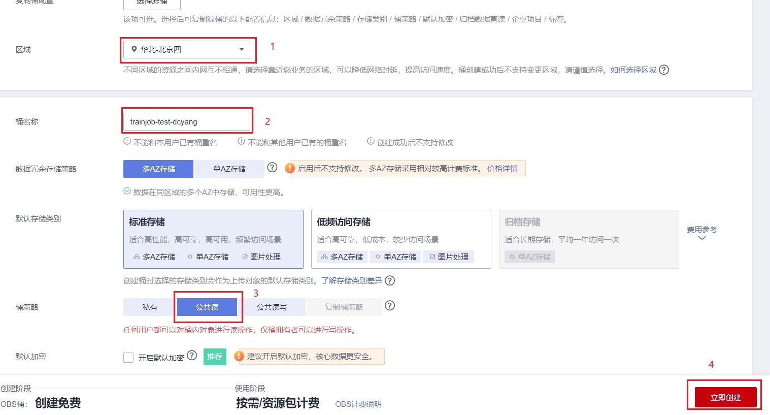Click the bucket name input field
770x415 pixels.
[x=187, y=122]
